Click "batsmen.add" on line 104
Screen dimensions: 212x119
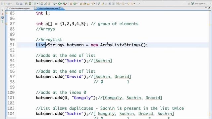pyautogui.click(x=49, y=114)
